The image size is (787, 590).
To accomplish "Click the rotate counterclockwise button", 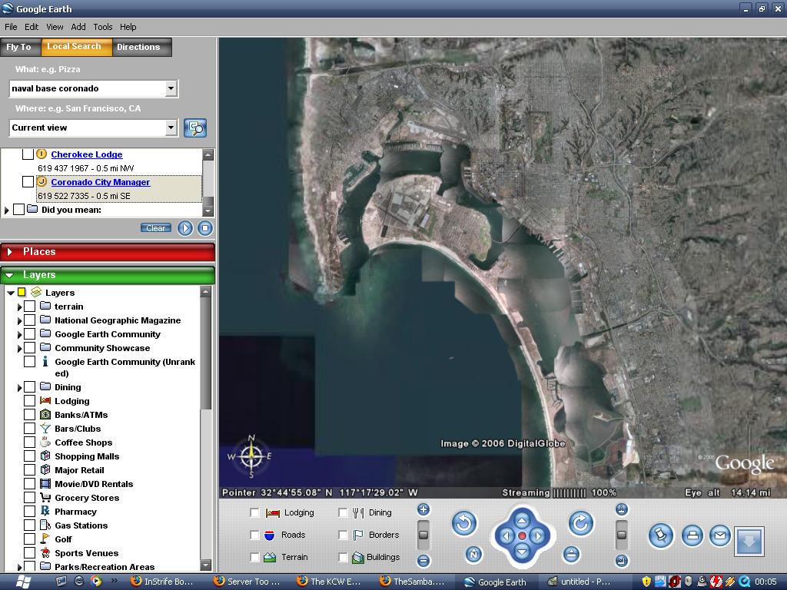I will tap(464, 524).
